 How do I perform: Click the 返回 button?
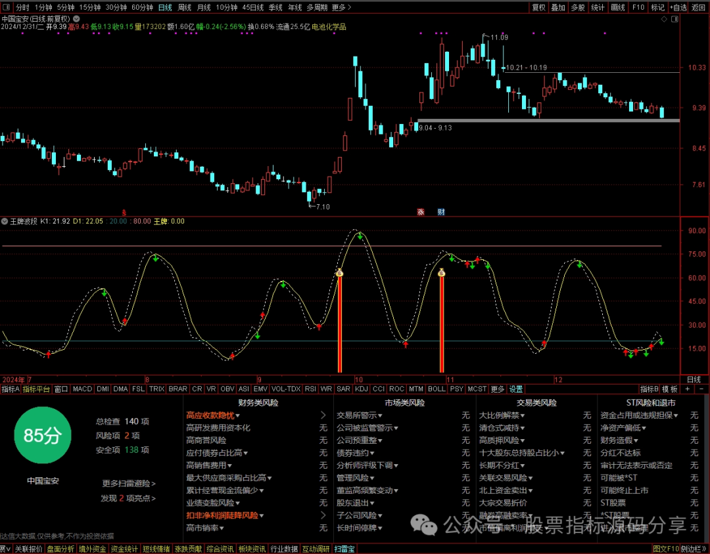coord(698,7)
